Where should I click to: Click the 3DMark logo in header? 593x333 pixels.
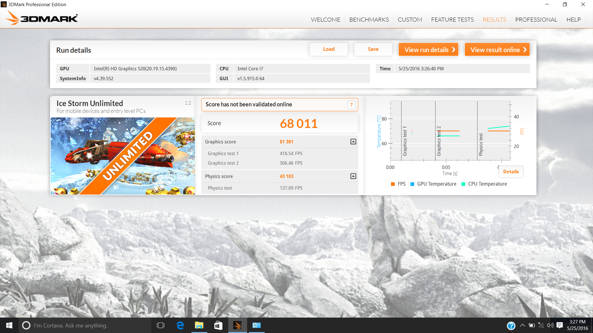[42, 18]
